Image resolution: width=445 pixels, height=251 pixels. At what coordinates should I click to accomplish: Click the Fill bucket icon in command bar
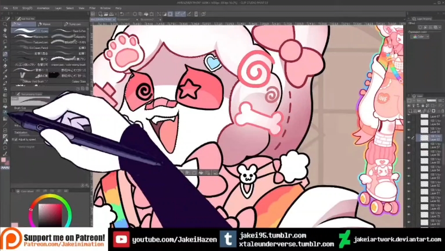pyautogui.click(x=146, y=14)
